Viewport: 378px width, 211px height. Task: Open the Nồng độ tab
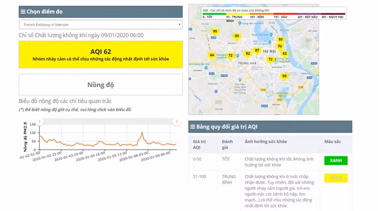[x=101, y=85]
